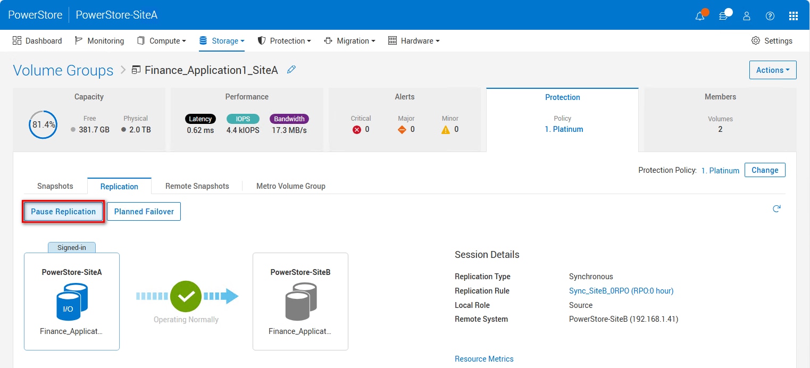
Task: Expand the Hardware menu
Action: click(414, 41)
